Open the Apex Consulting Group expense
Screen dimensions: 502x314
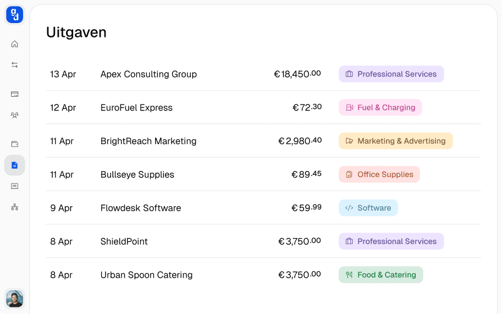[x=148, y=74]
